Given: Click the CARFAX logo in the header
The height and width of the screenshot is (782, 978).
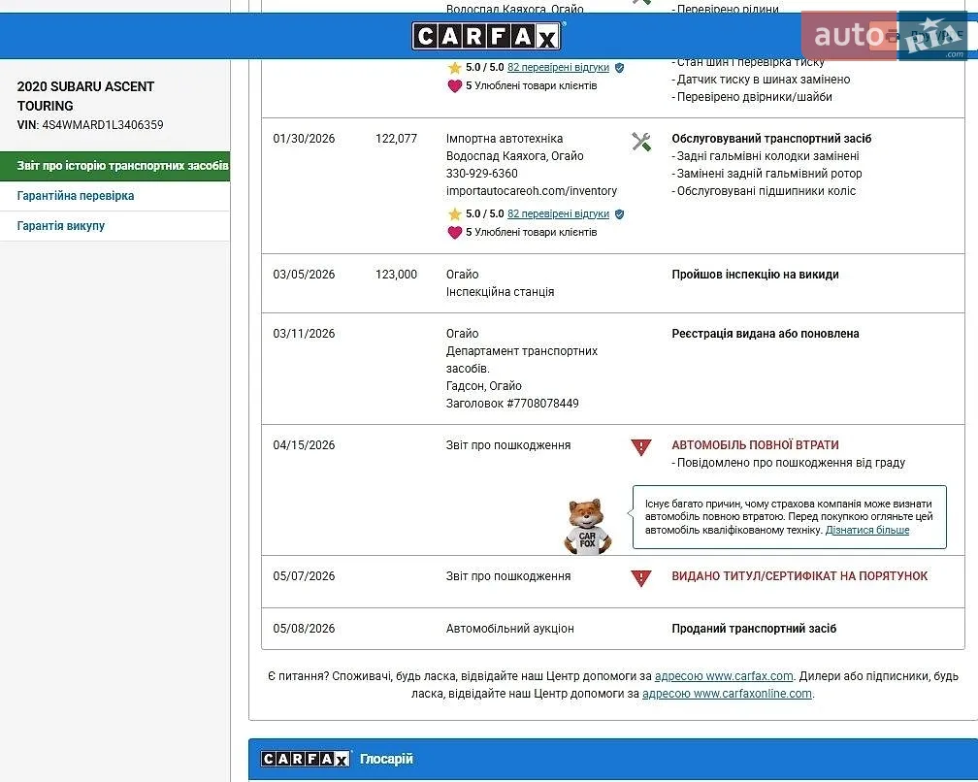Looking at the screenshot, I should point(486,36).
